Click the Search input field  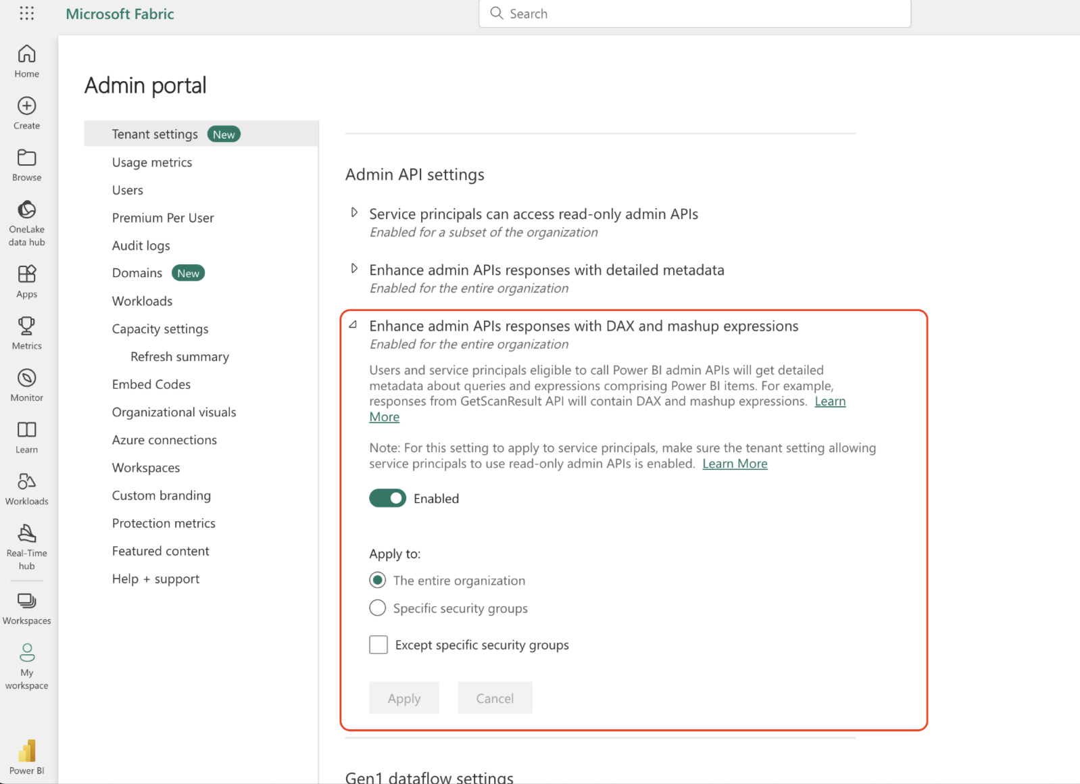(x=695, y=14)
